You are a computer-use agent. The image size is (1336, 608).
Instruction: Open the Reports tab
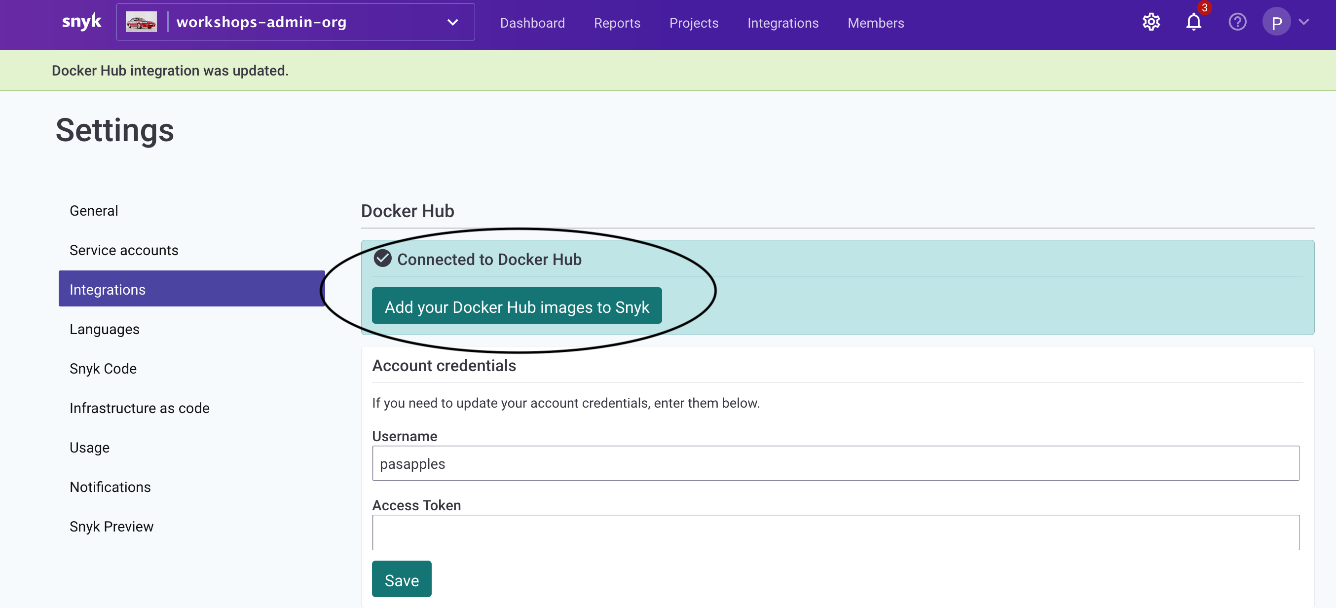[617, 23]
